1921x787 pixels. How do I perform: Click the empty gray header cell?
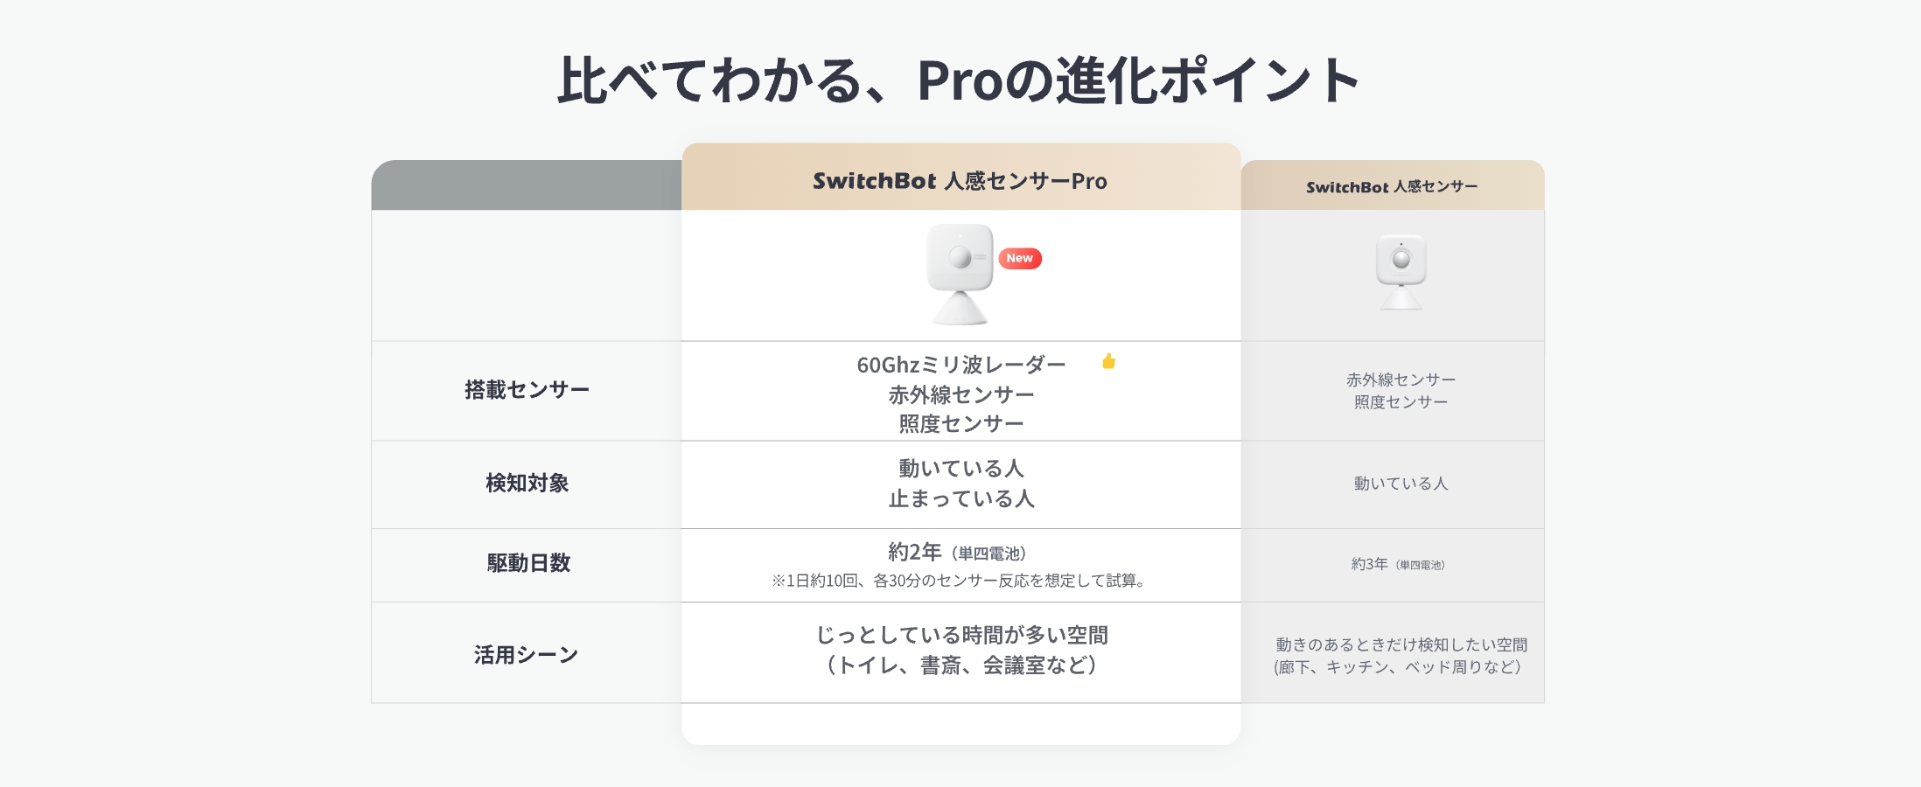click(527, 185)
